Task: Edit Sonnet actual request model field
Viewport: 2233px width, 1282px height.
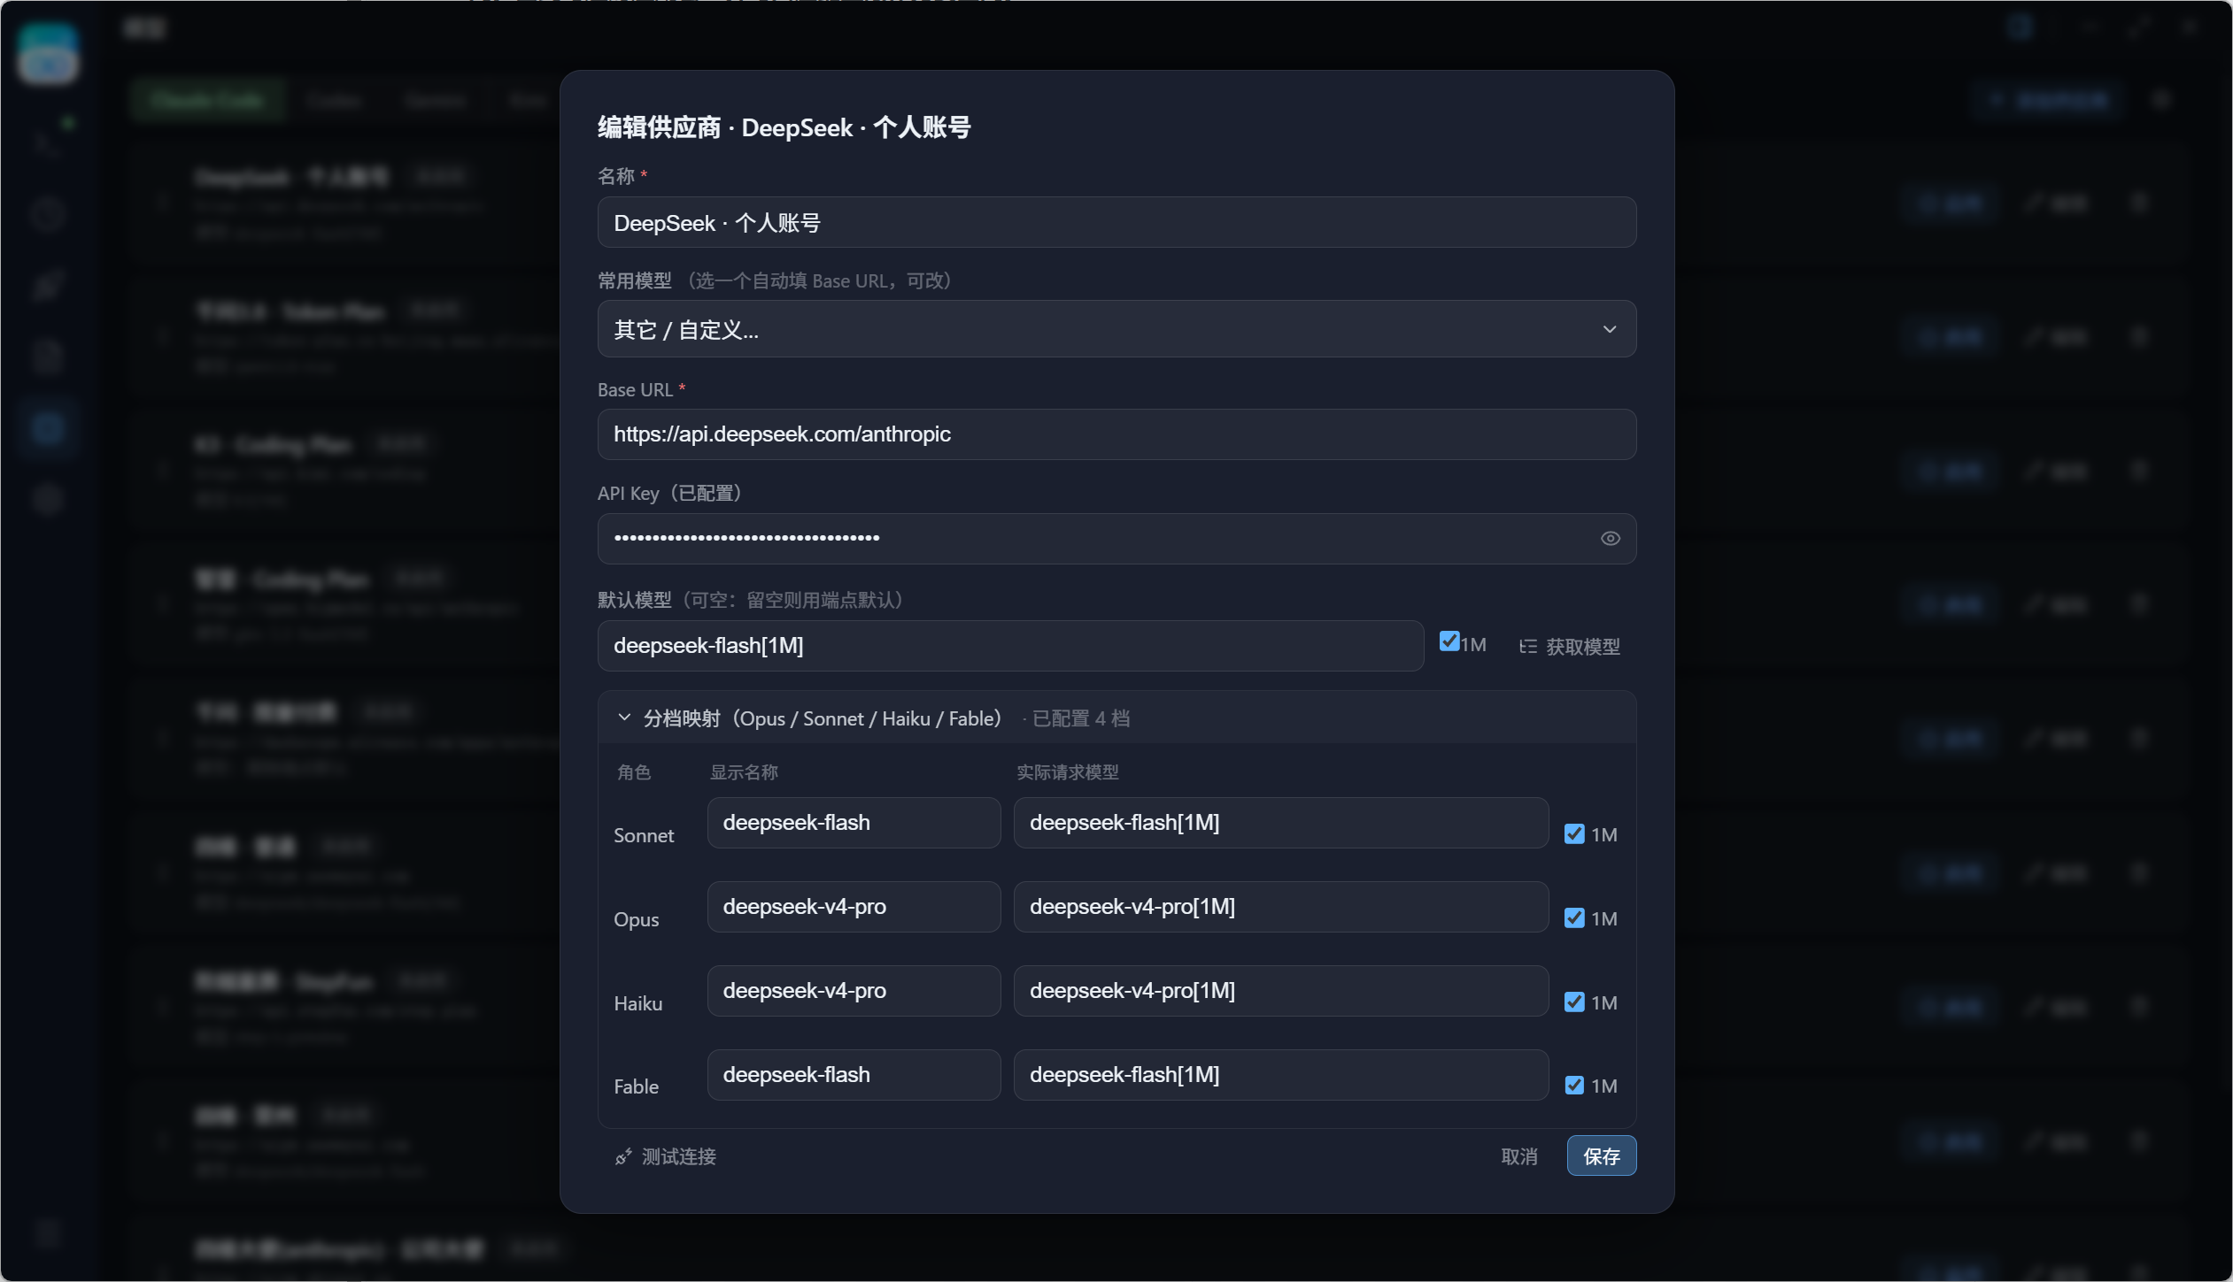Action: [1280, 823]
